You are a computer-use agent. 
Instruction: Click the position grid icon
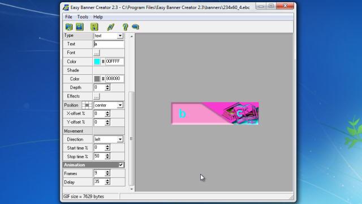[87, 105]
